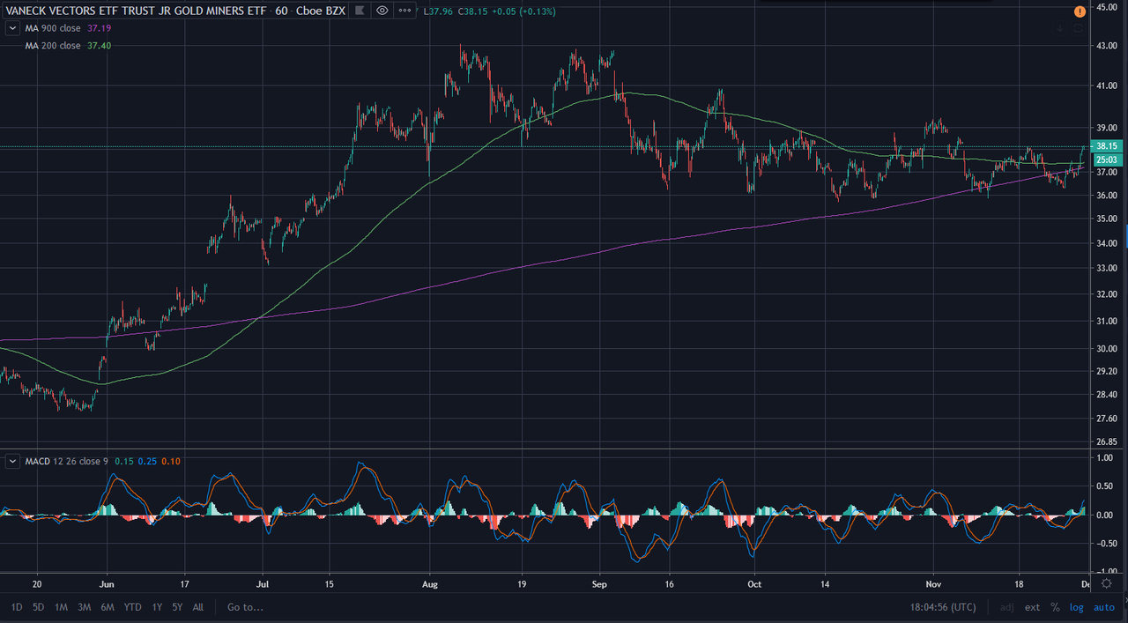1128x623 pixels.
Task: Click the Nov label on time axis
Action: click(934, 583)
